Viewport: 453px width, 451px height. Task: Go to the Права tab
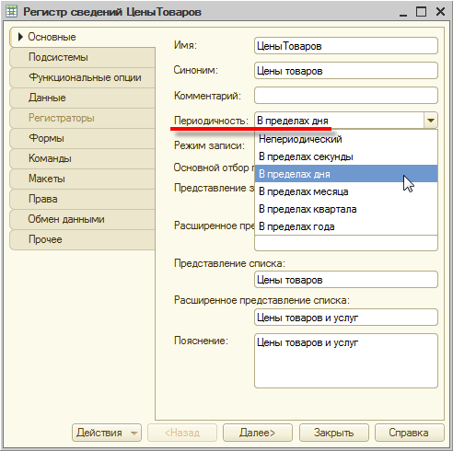82,199
